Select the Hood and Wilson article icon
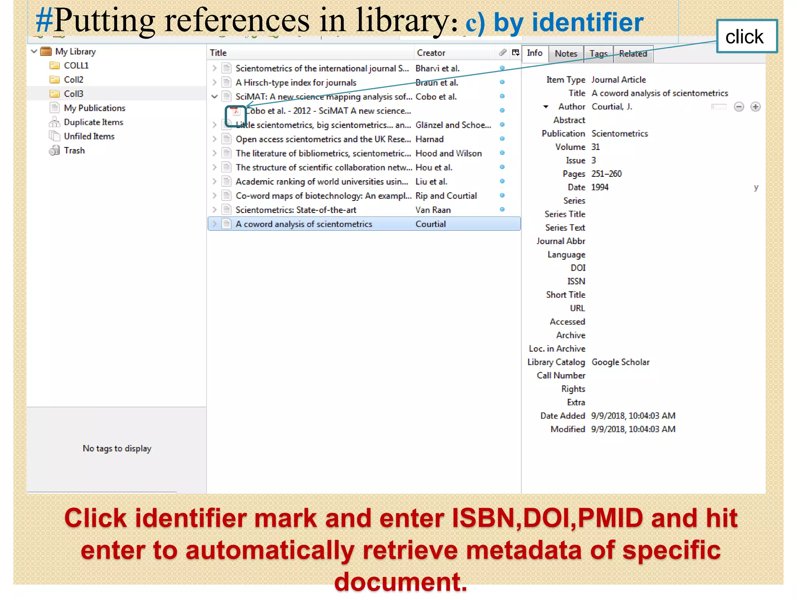The height and width of the screenshot is (598, 797). coord(226,153)
